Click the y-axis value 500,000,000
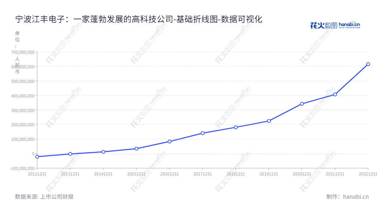382x215 pixels. point(23,81)
